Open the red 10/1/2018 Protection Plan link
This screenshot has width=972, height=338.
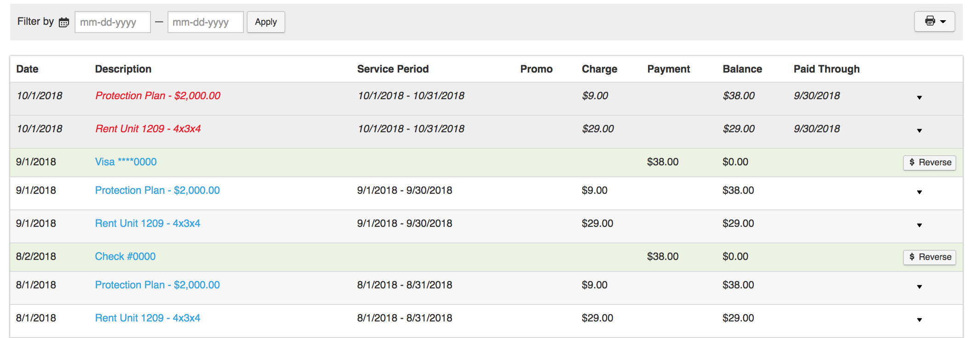pyautogui.click(x=158, y=96)
